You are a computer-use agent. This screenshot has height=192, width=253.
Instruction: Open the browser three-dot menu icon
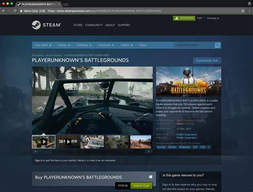(x=250, y=11)
